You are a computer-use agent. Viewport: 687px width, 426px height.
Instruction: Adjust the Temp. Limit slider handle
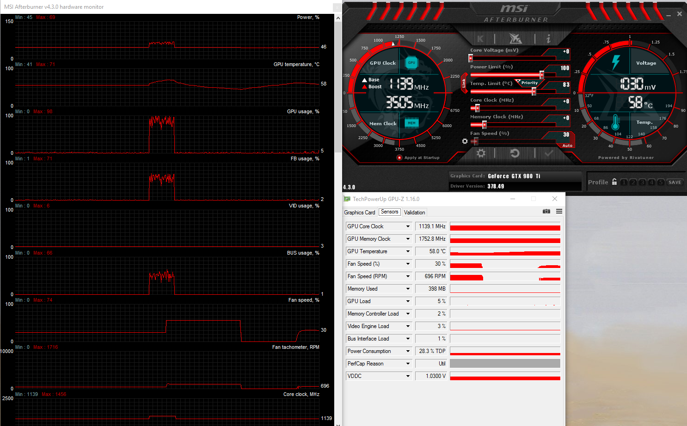click(x=534, y=91)
